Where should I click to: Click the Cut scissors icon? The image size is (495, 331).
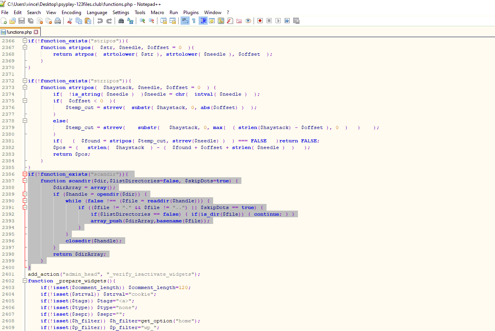pos(70,21)
